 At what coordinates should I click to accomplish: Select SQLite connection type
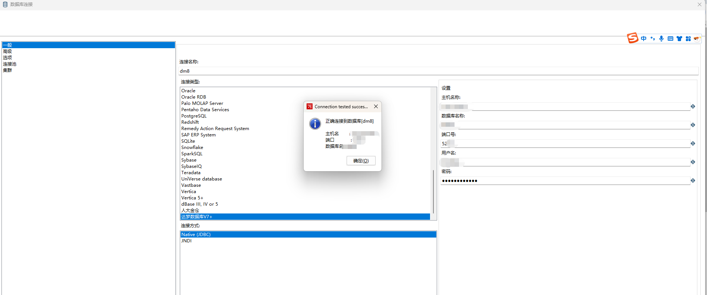pos(305,141)
